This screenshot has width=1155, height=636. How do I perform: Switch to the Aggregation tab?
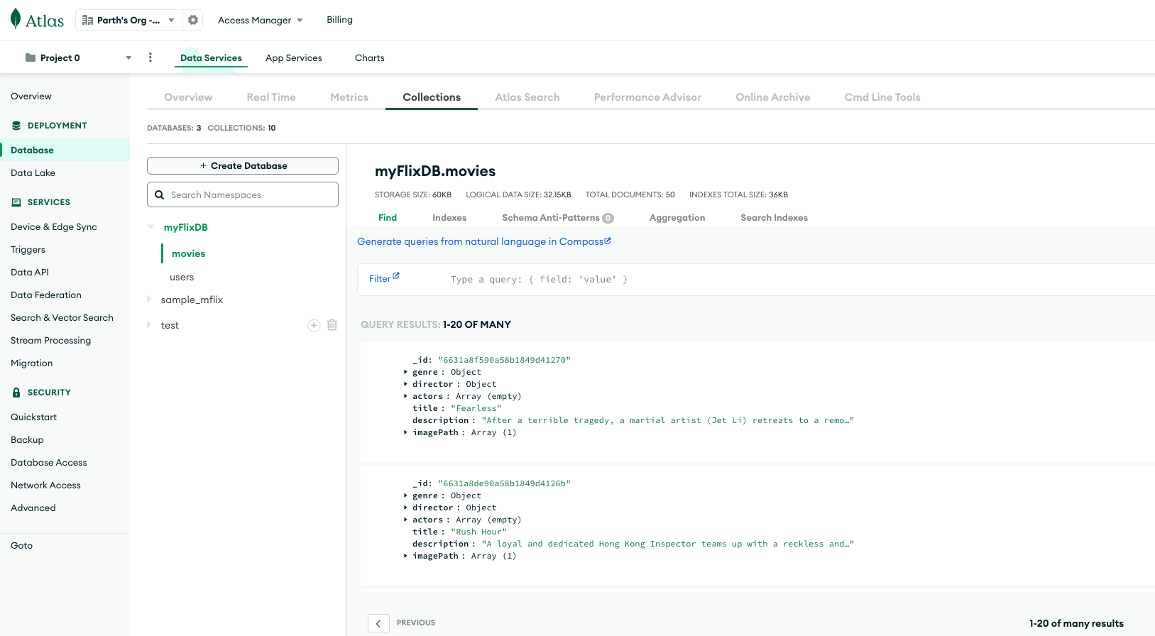click(x=677, y=218)
